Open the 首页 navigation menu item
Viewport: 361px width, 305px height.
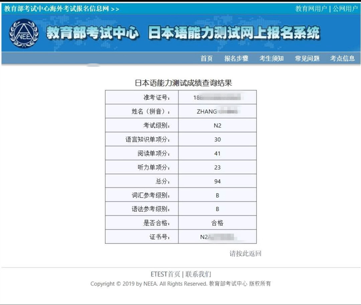[206, 58]
